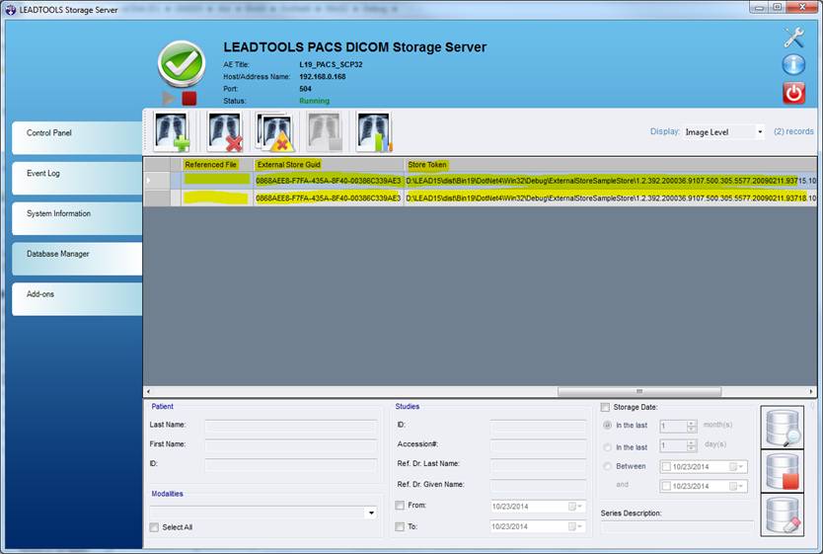Open the Add-ons tab
This screenshot has height=554, width=823.
(x=77, y=299)
